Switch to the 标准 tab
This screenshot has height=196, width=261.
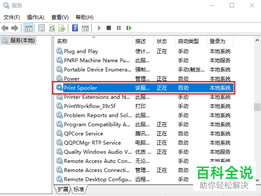[x=79, y=189]
